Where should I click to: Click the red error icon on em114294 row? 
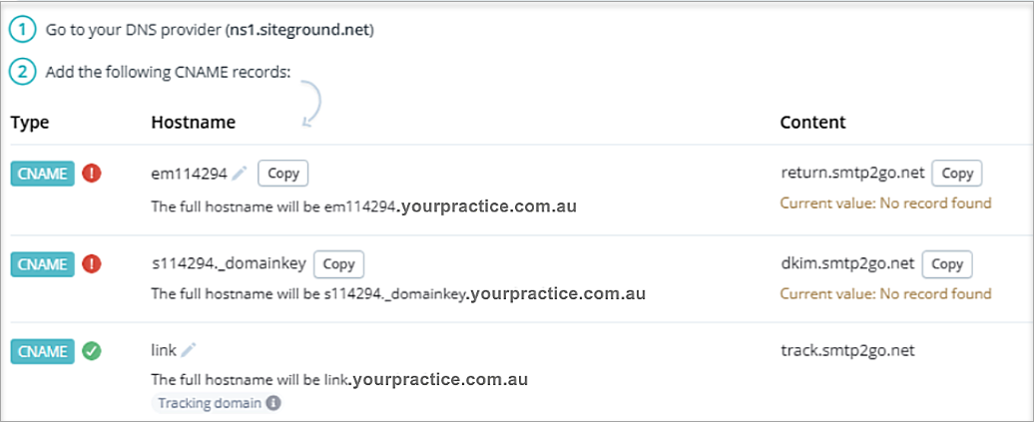(x=93, y=174)
